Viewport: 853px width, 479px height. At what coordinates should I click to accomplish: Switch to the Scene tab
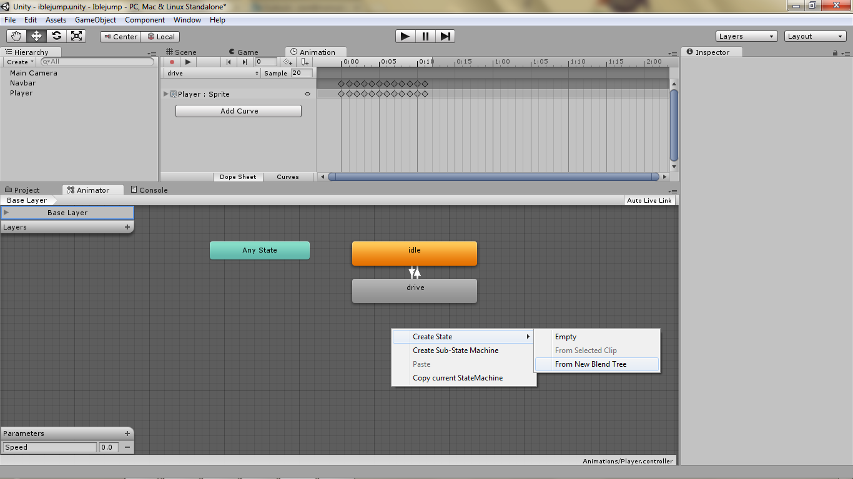(x=181, y=52)
